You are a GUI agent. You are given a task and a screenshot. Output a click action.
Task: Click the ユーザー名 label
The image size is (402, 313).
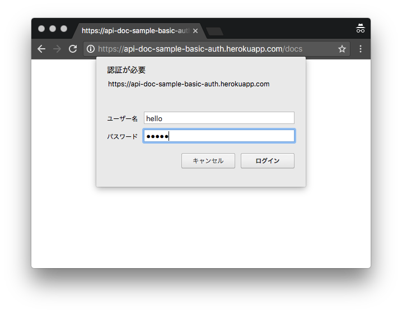point(122,118)
